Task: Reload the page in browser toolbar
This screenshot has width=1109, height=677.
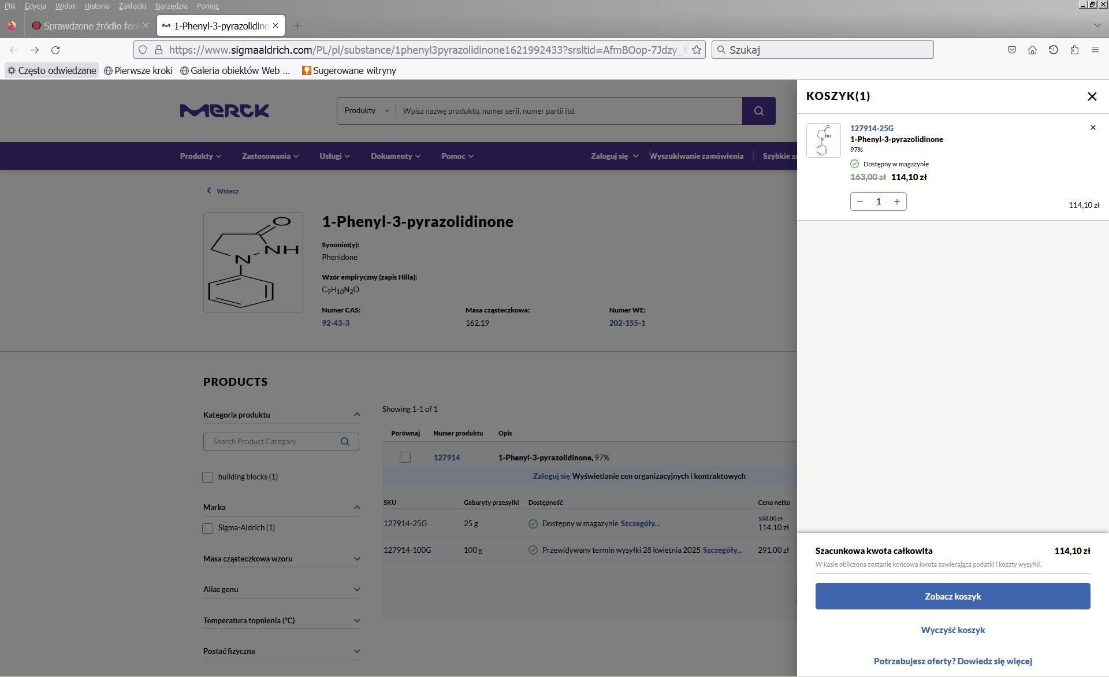Action: [55, 50]
